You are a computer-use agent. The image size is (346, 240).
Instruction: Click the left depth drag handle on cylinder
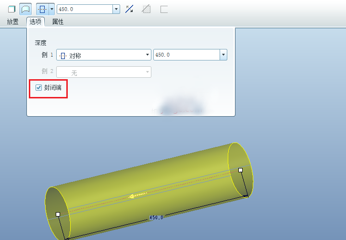point(58,214)
